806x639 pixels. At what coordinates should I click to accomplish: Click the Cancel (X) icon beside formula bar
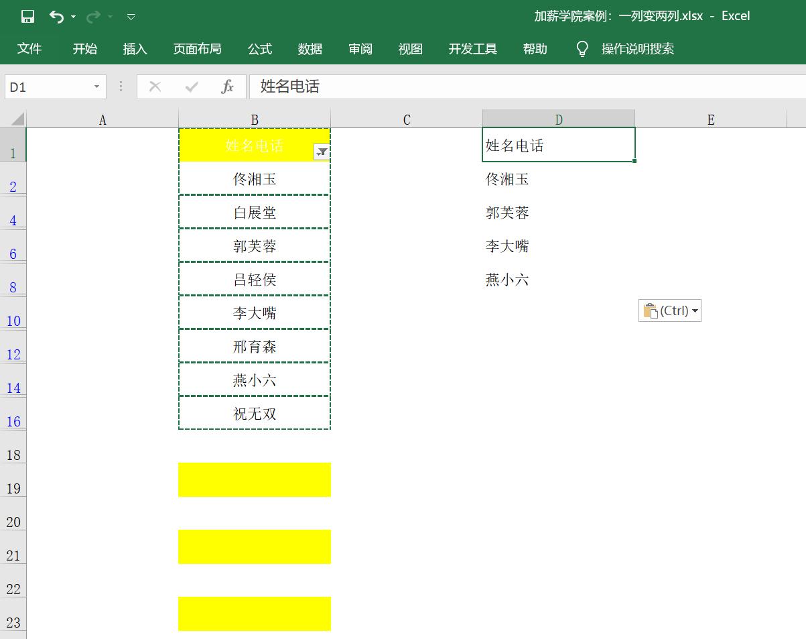pyautogui.click(x=155, y=86)
